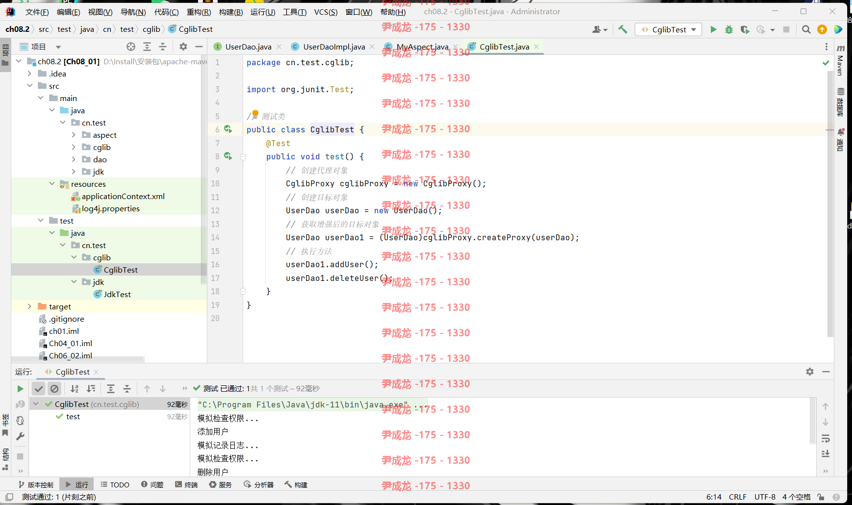The image size is (852, 505).
Task: Select JdkTest class in project tree
Action: 117,294
